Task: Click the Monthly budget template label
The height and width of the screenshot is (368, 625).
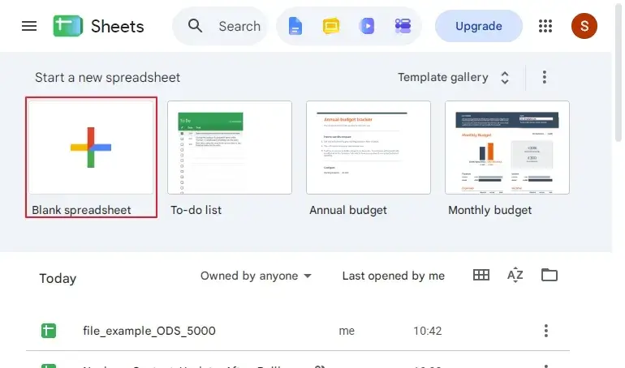Action: [490, 210]
